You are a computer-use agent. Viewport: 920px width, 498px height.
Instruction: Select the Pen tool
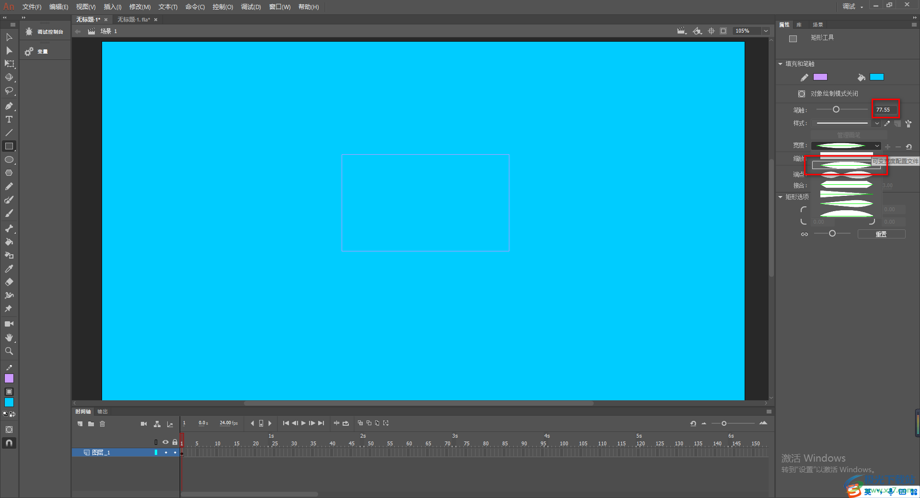point(9,106)
